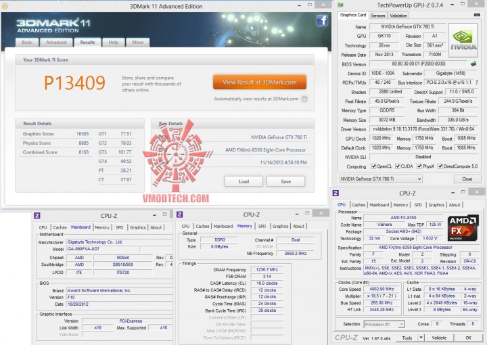Click the NB Frequency value 2650.2 MHz
This screenshot has width=487, height=345.
click(x=296, y=254)
